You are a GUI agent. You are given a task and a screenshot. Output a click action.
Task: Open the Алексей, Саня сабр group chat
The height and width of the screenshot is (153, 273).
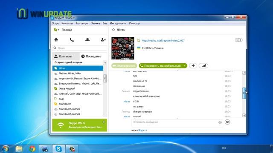(x=78, y=94)
